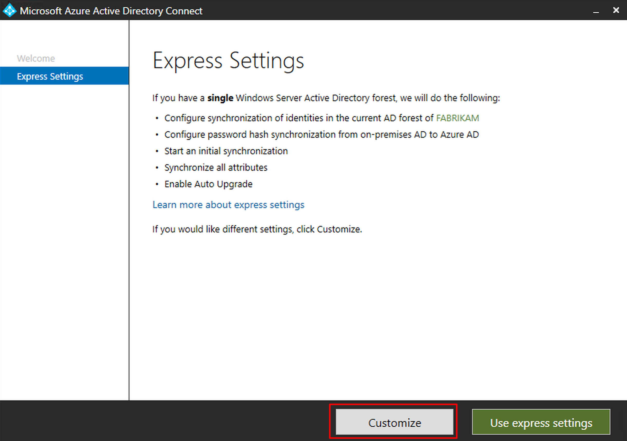Open the Learn more about express settings link
This screenshot has width=627, height=441.
click(x=228, y=205)
